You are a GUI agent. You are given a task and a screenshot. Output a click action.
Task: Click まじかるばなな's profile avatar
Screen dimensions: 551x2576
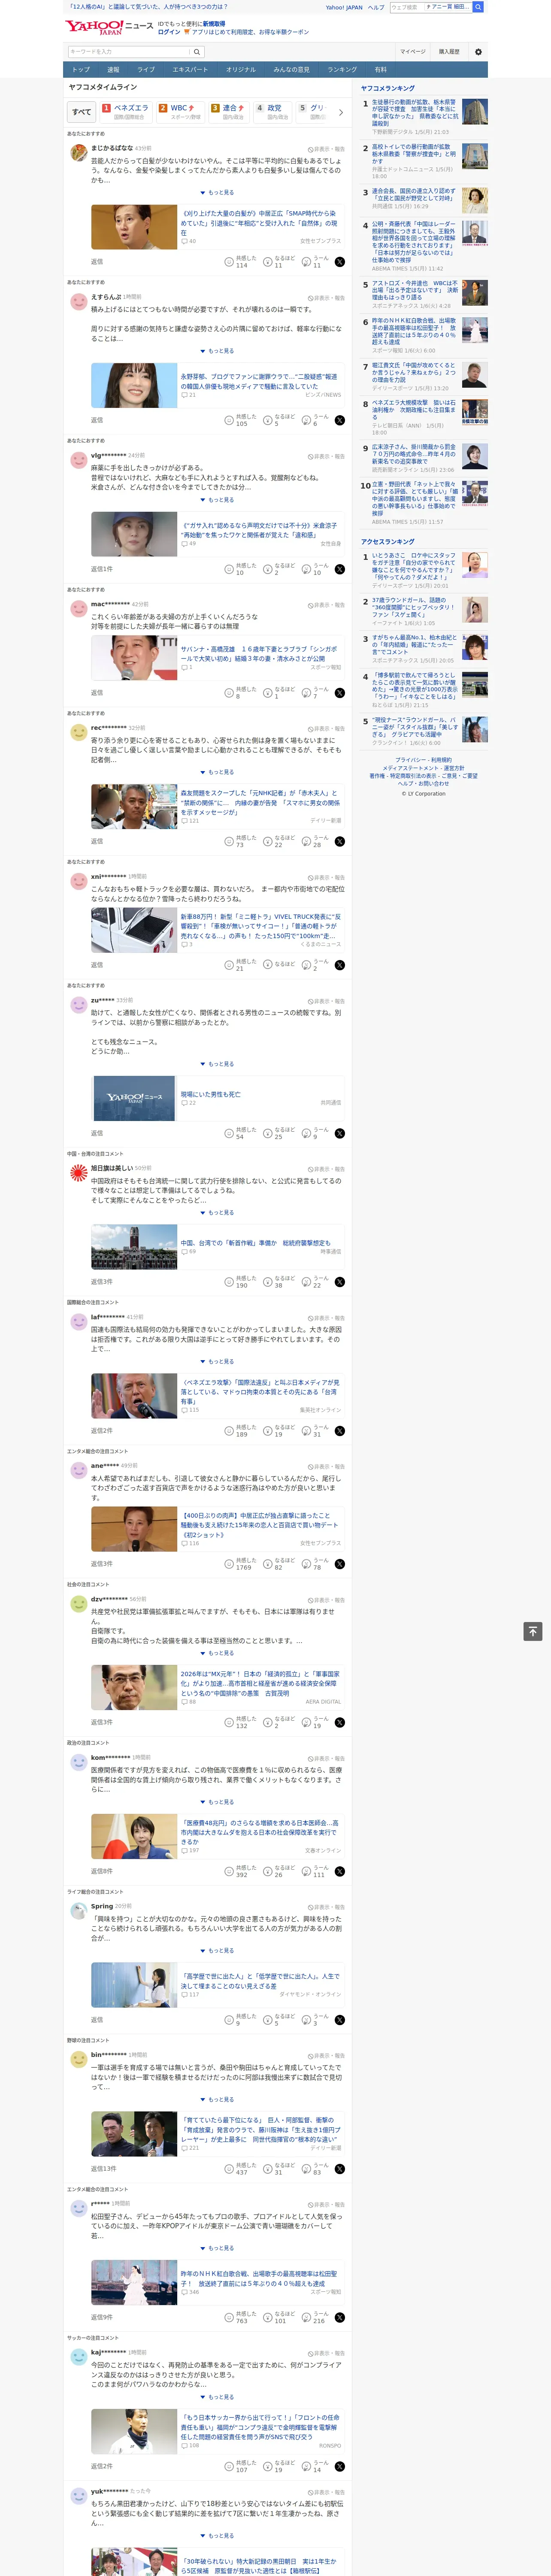pyautogui.click(x=78, y=152)
